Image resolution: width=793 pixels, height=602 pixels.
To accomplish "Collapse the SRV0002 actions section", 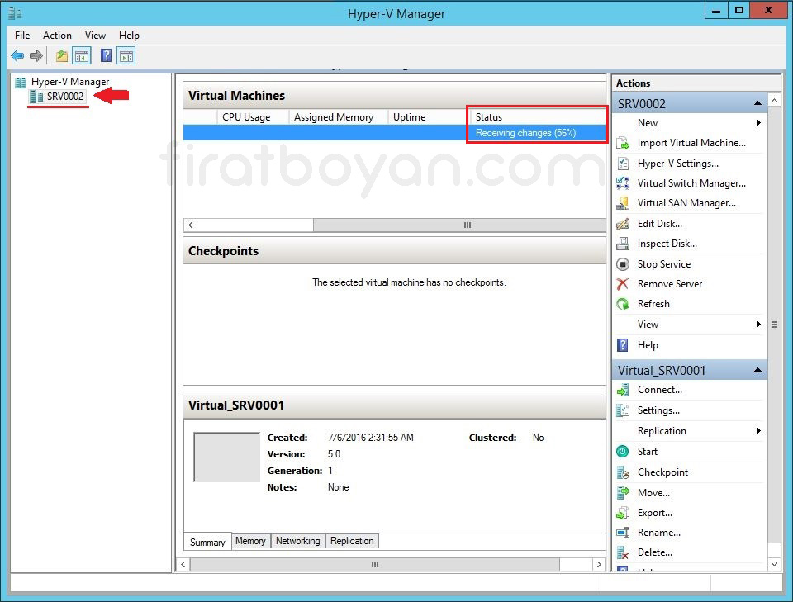I will (757, 103).
